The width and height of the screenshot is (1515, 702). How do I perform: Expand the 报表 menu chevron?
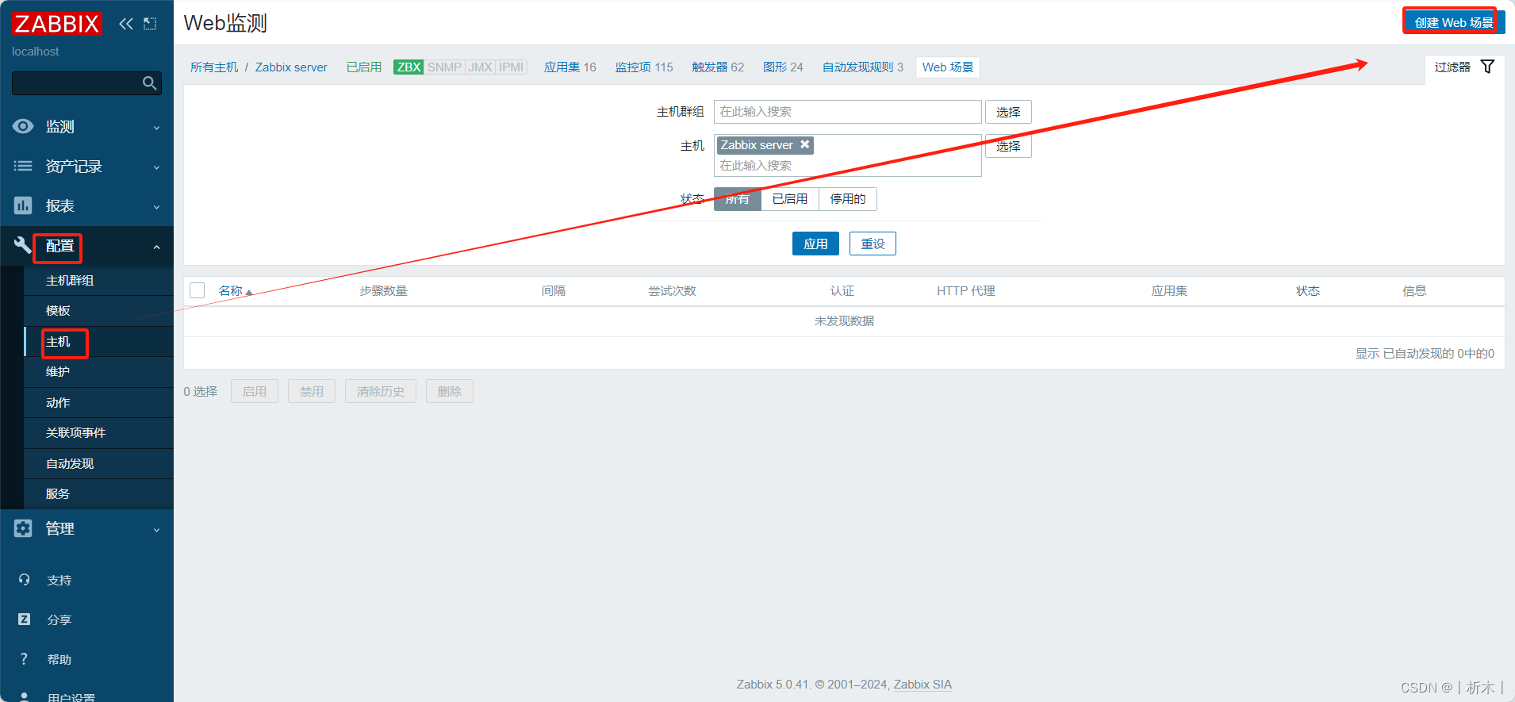156,207
